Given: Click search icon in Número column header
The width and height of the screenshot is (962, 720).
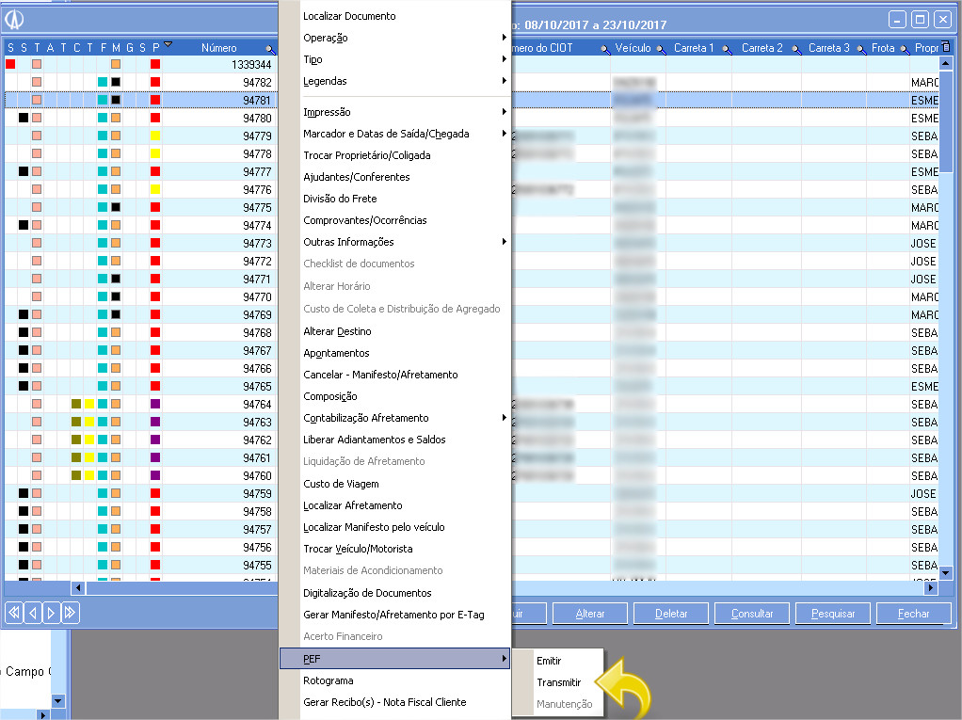Looking at the screenshot, I should [270, 48].
